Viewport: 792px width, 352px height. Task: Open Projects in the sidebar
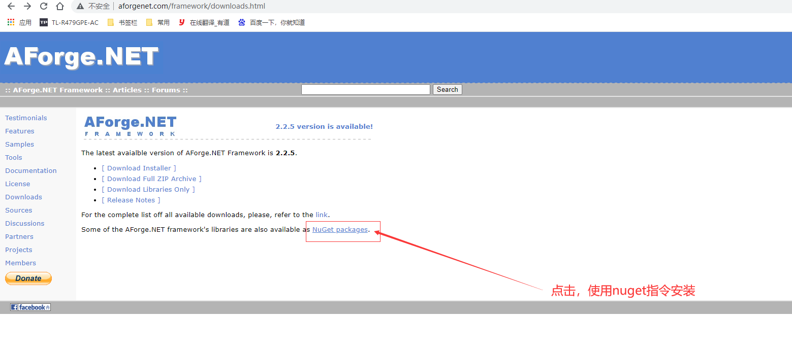click(x=19, y=250)
